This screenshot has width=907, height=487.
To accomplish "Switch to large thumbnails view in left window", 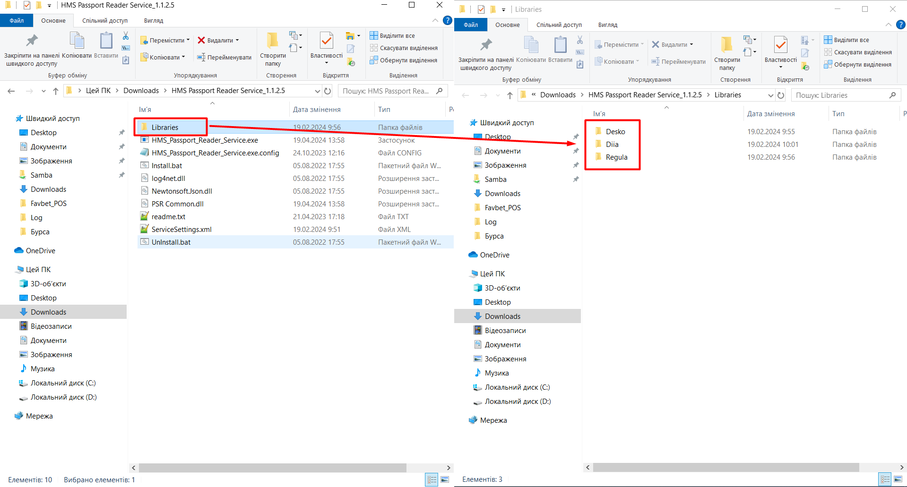I will [445, 480].
